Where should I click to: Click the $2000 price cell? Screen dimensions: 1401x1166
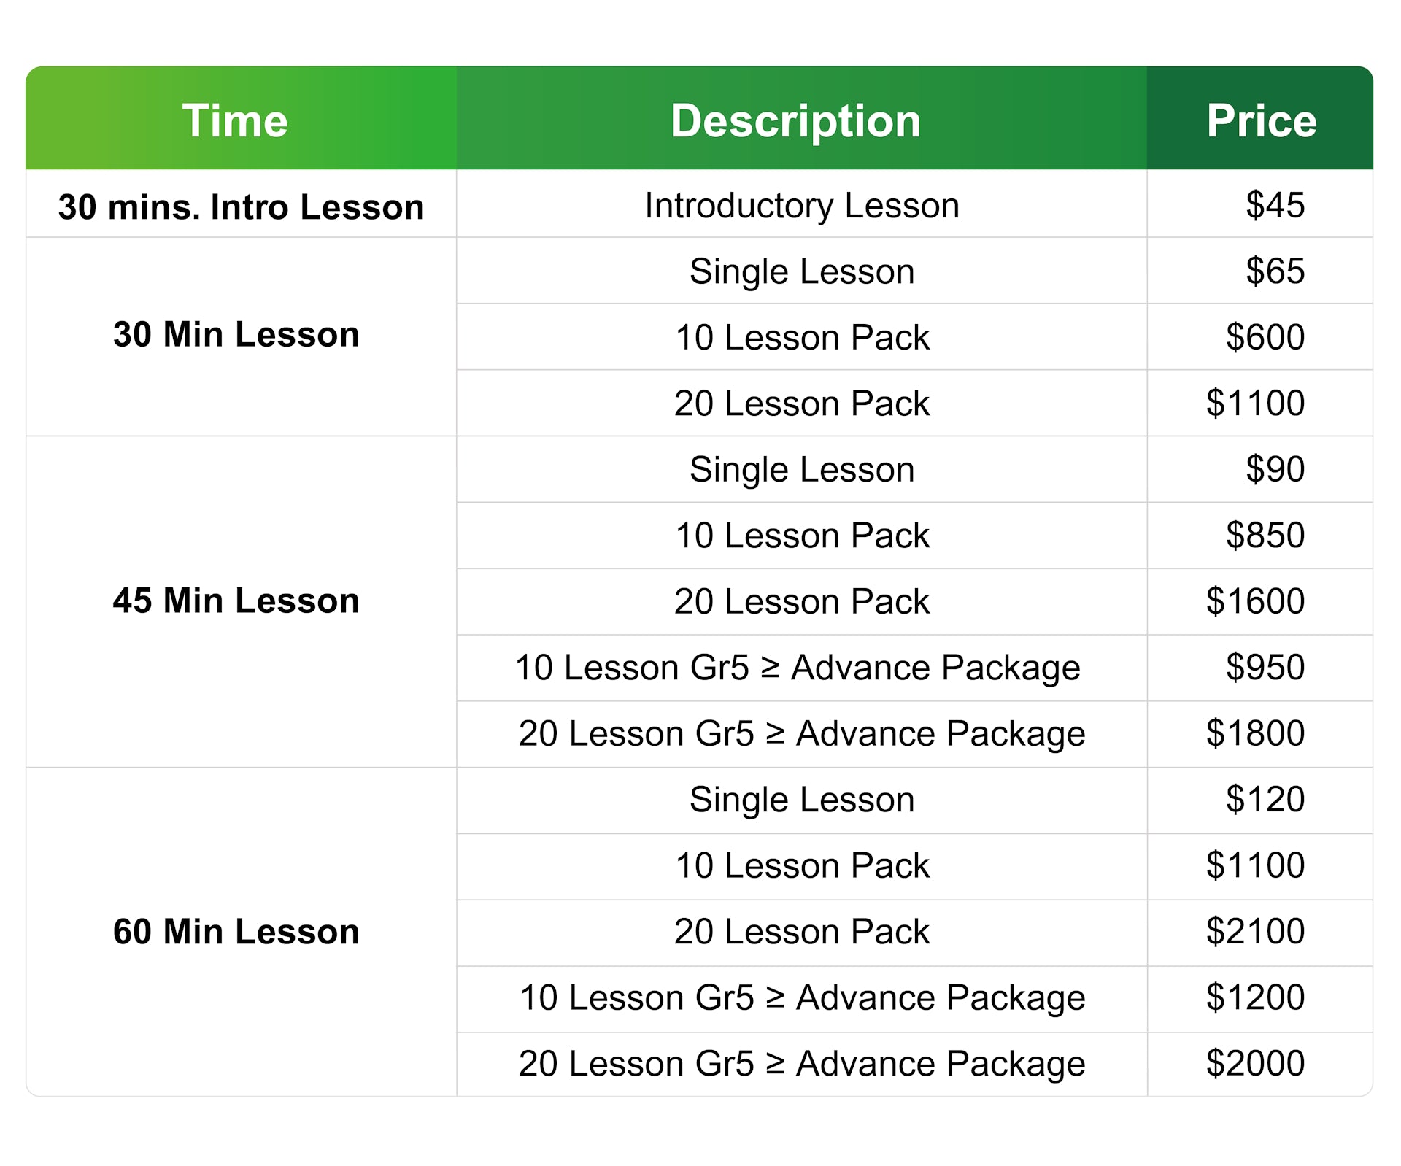coord(1255,1063)
